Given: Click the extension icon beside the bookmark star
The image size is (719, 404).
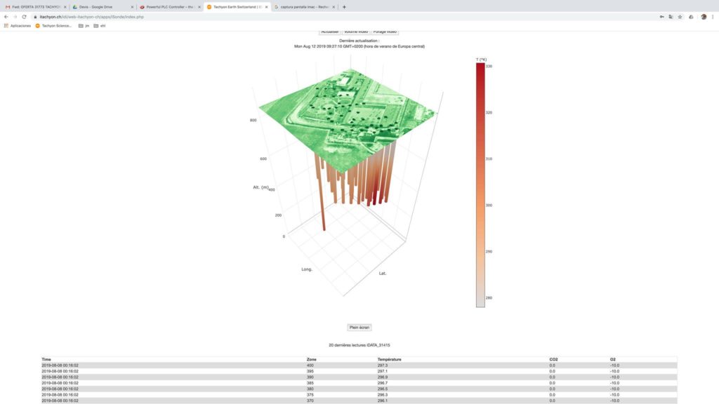Looking at the screenshot, I should point(691,17).
